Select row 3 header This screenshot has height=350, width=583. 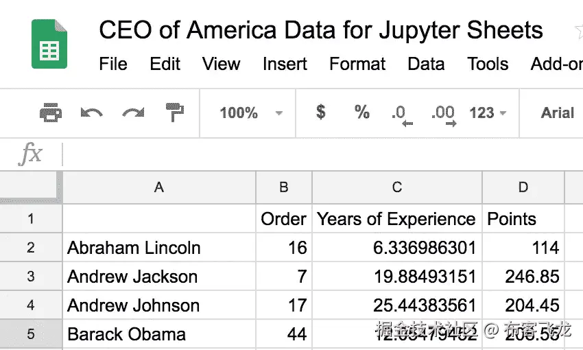pos(30,277)
